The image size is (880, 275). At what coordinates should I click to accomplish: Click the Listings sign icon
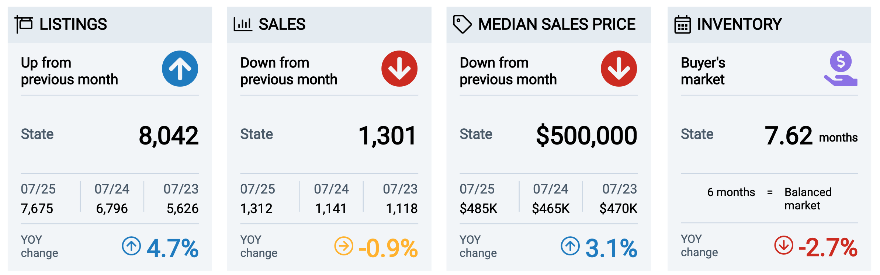click(x=24, y=24)
